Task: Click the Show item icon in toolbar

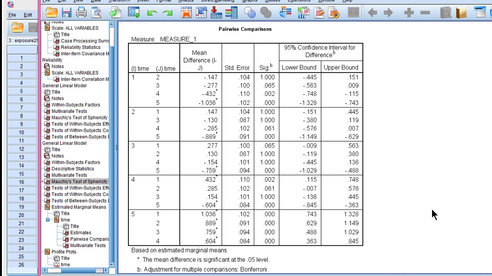Action: tap(445, 13)
